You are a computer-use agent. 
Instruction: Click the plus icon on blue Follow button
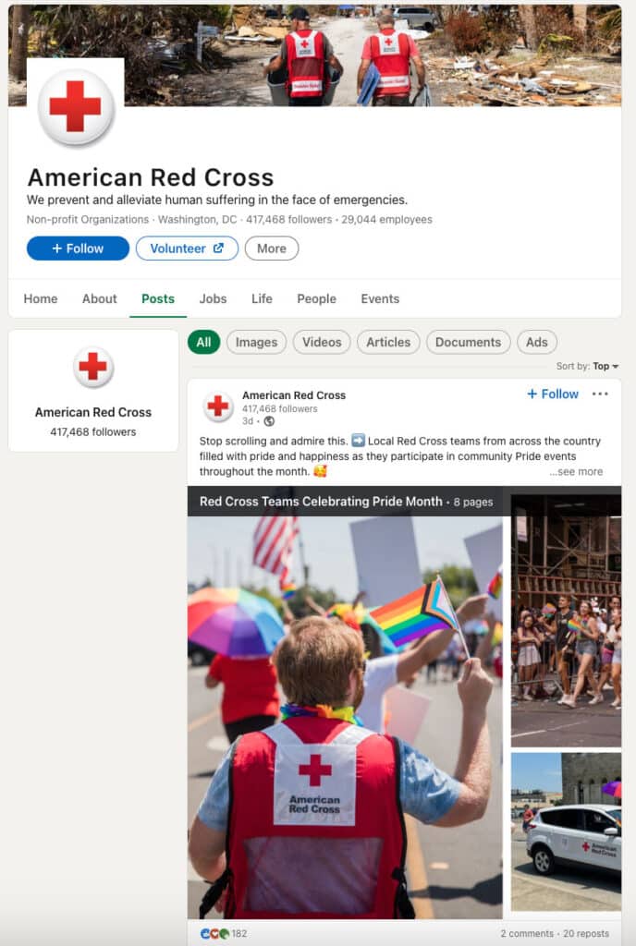[x=57, y=248]
